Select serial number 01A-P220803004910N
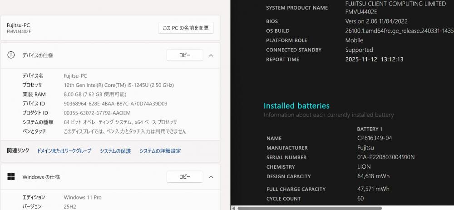The height and width of the screenshot is (210, 454). click(386, 157)
